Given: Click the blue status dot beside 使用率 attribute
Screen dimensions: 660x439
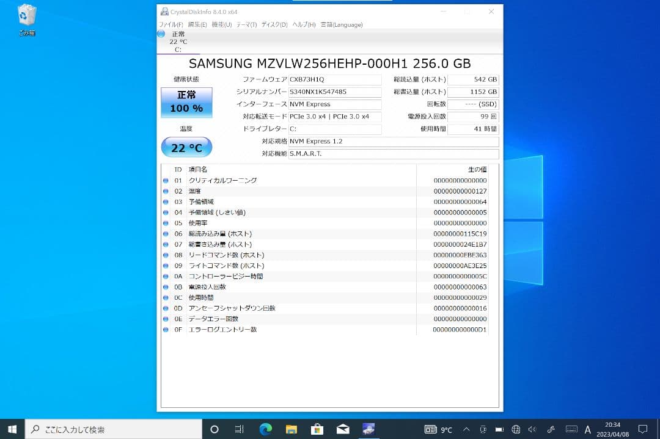Looking at the screenshot, I should [x=166, y=223].
